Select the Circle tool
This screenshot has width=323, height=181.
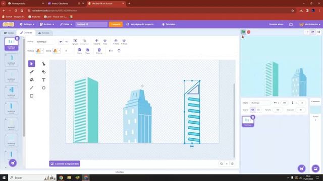coord(44,88)
